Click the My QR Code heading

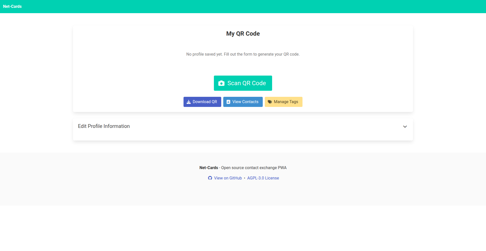point(243,34)
